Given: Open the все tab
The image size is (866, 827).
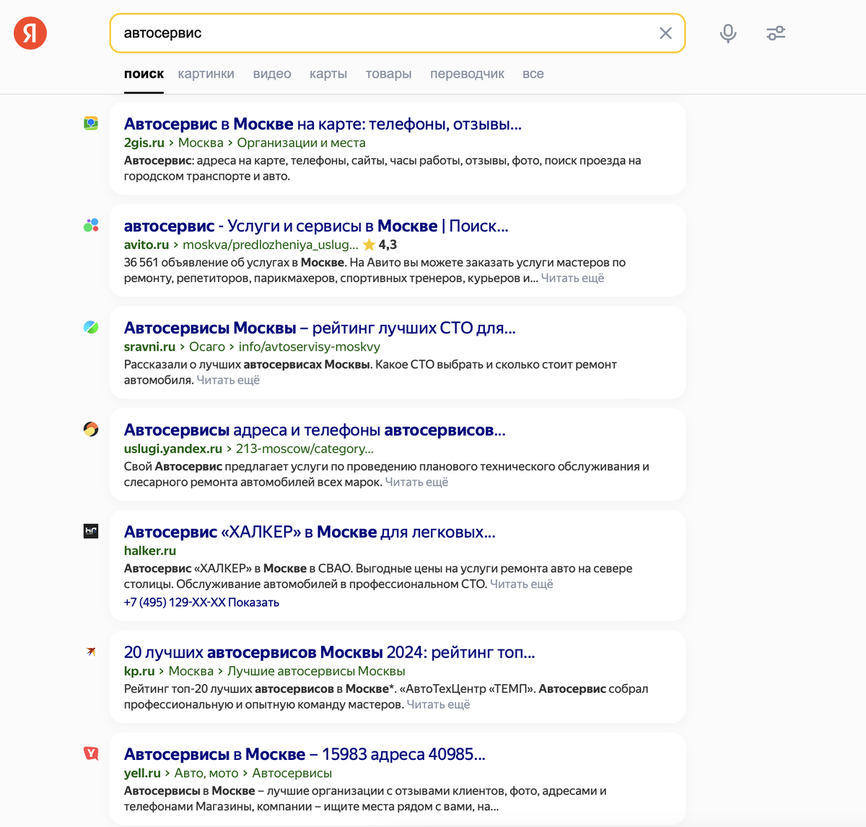Looking at the screenshot, I should [x=533, y=74].
